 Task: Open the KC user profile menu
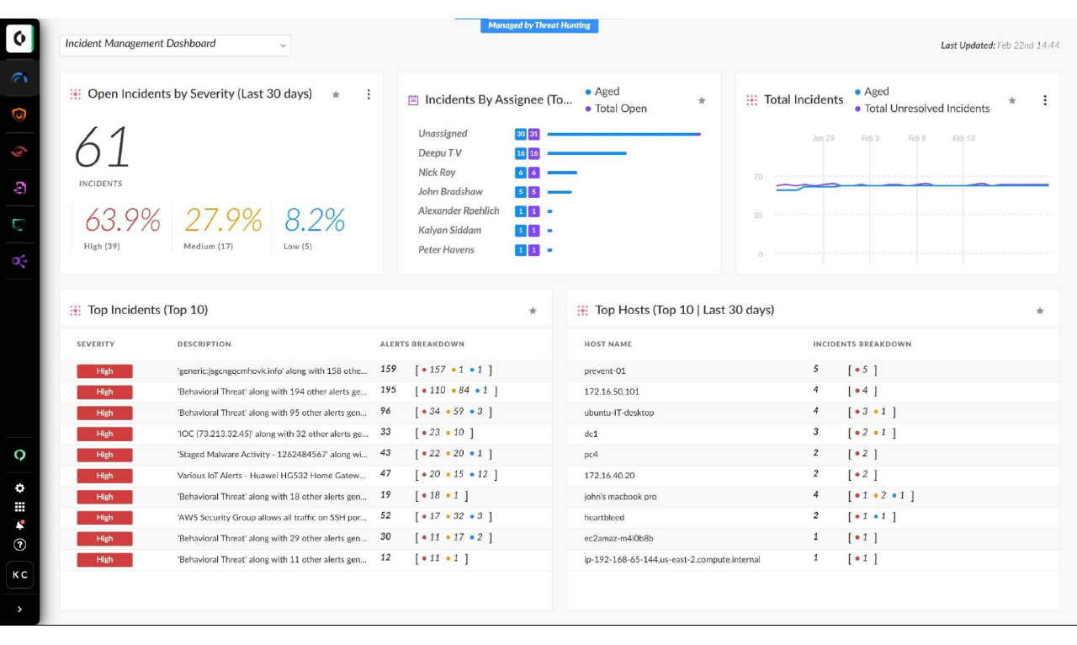point(19,575)
